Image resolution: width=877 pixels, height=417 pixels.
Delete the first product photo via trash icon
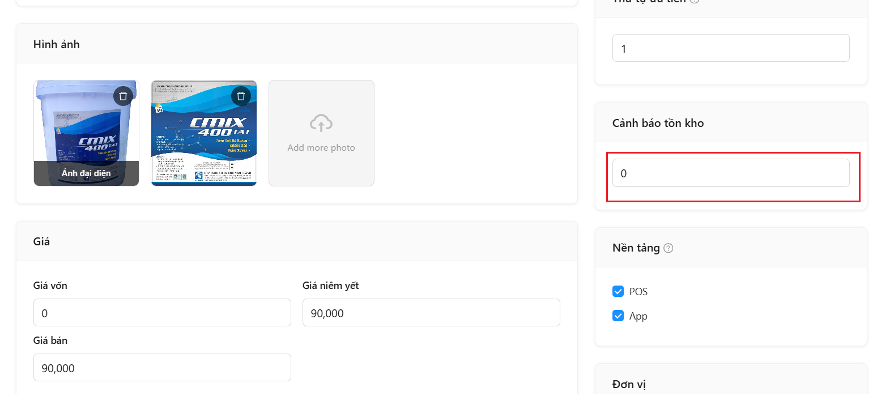pos(123,96)
